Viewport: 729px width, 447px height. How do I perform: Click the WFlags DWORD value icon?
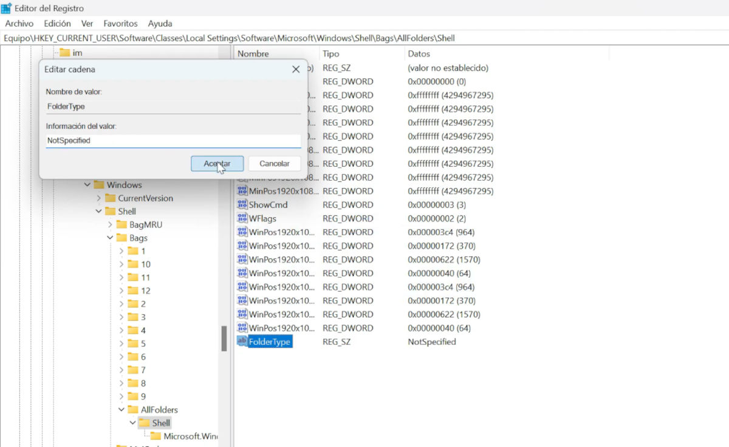pyautogui.click(x=242, y=218)
